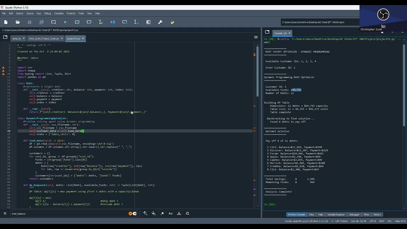Open the PYTHONPATH manager

172,22
